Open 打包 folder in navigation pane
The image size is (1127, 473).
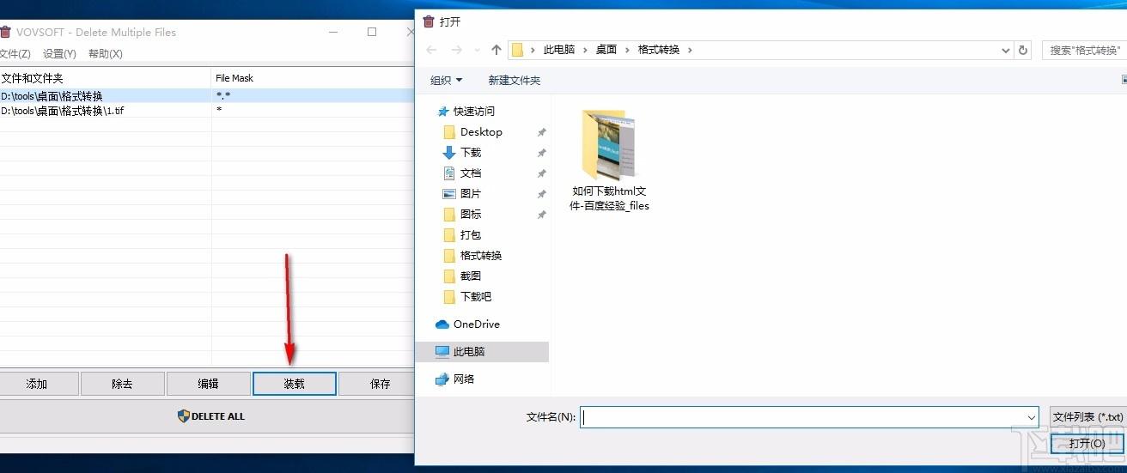click(x=471, y=235)
